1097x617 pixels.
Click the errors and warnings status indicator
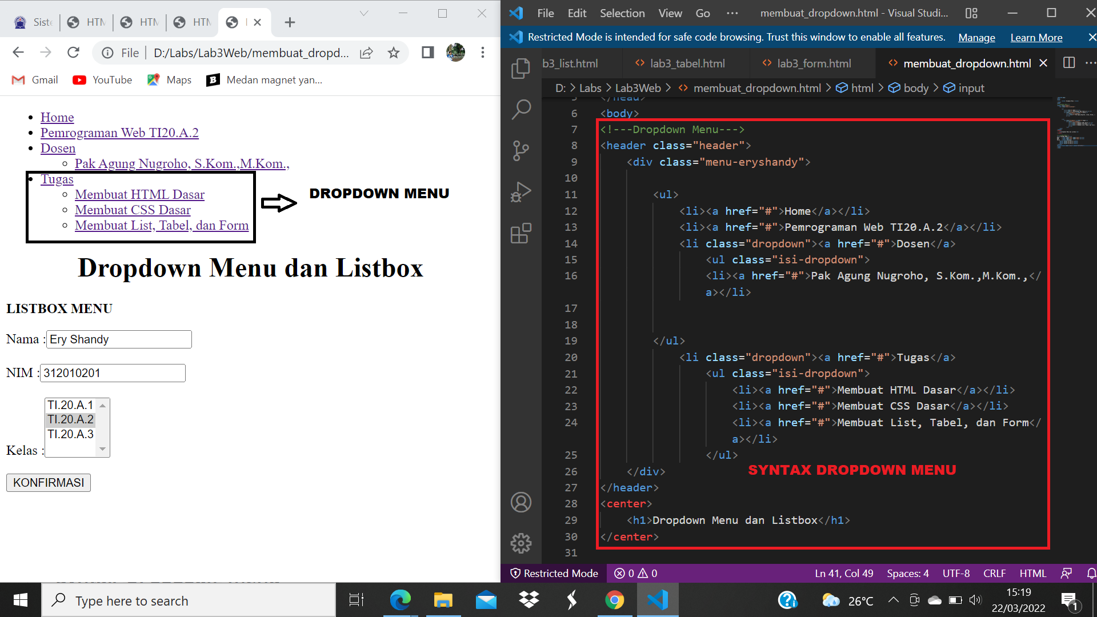click(x=634, y=573)
